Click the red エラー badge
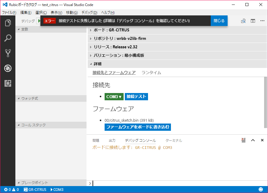Screen dimensions: 268x193 coord(49,21)
